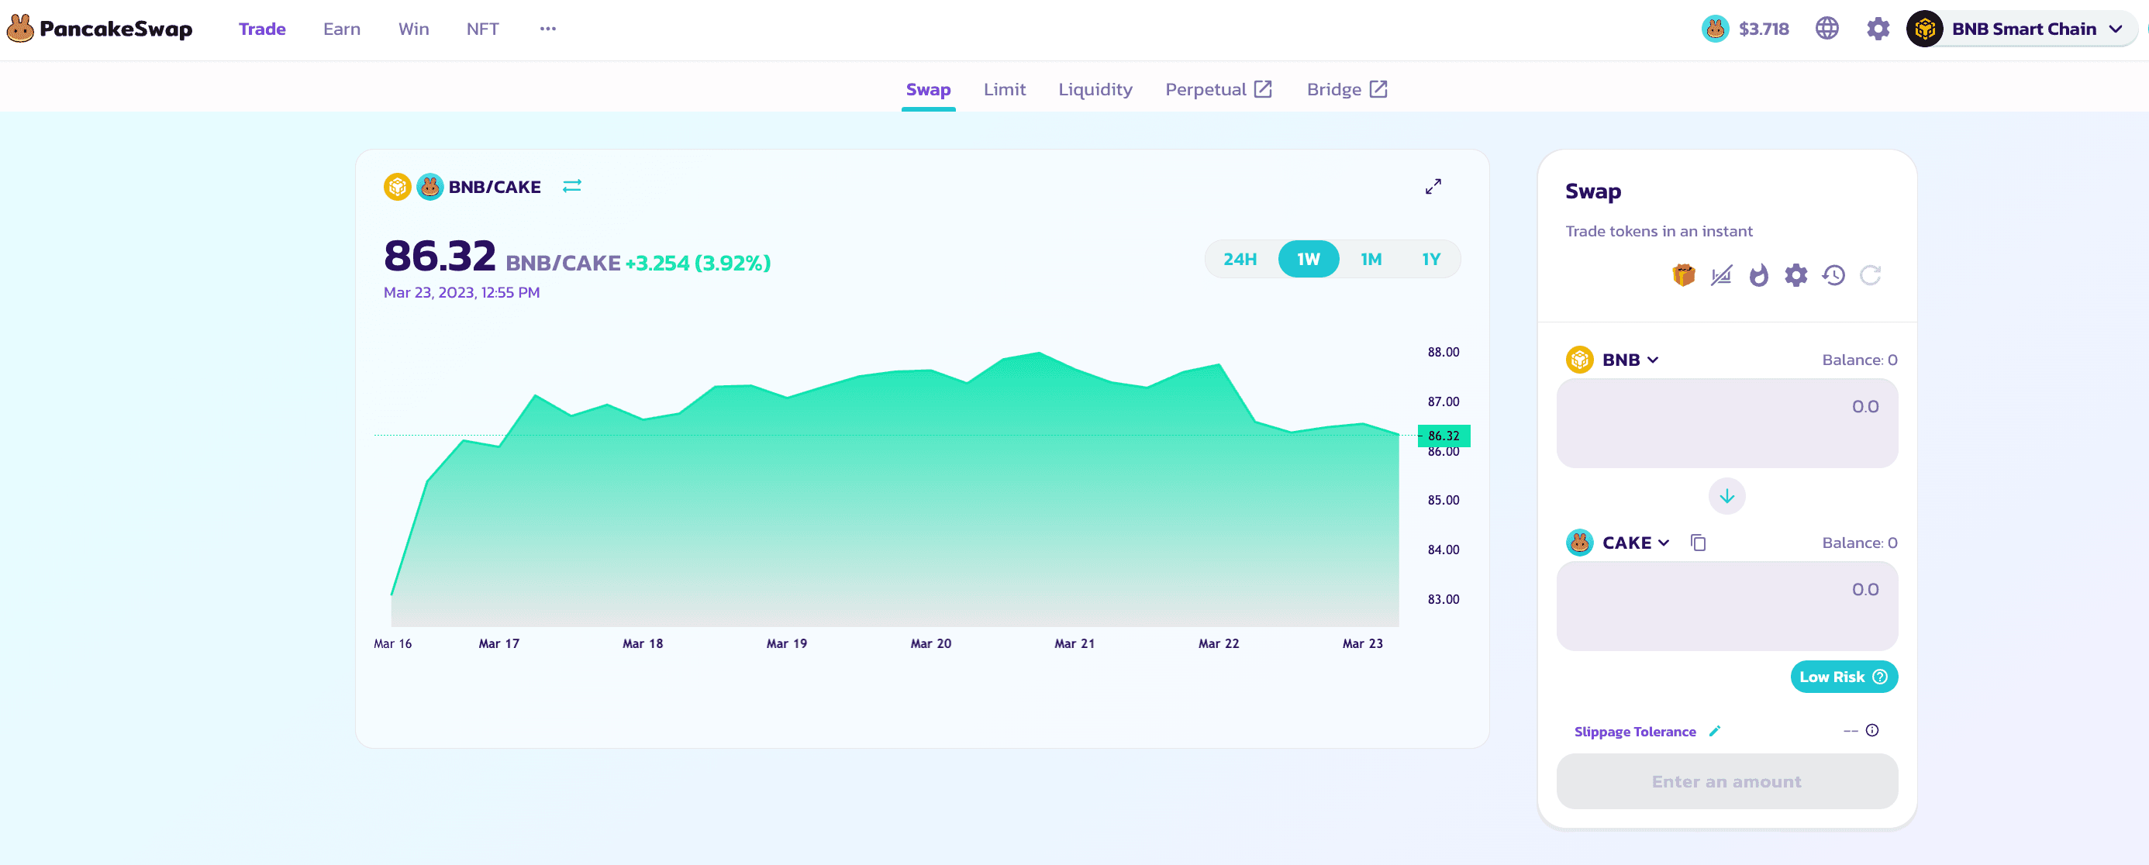Click the gift box icon in Swap panel

pyautogui.click(x=1684, y=275)
